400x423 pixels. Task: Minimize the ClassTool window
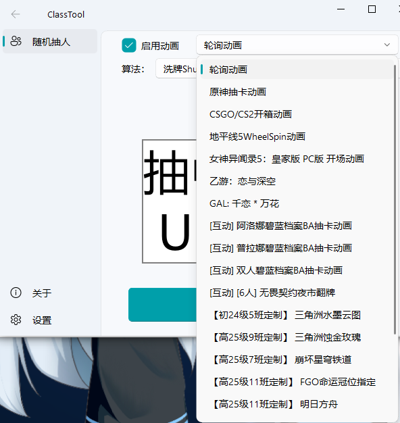341,9
